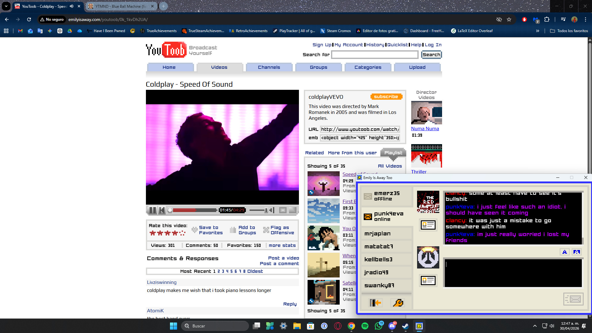This screenshot has height=333, width=592.
Task: Select punk4eva conversation in buddy list
Action: (387, 216)
